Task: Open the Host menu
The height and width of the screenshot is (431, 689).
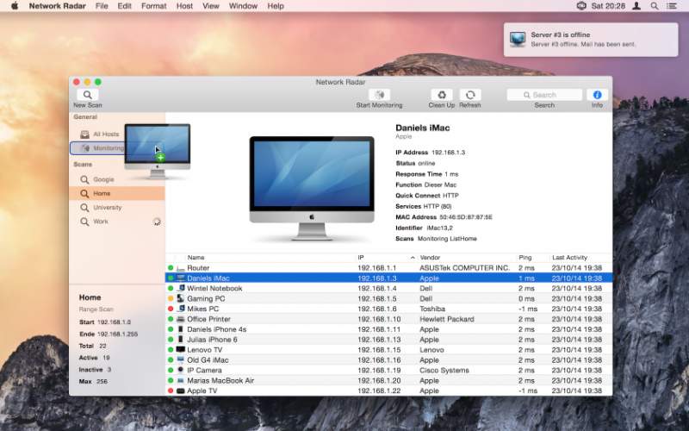Action: [x=184, y=6]
